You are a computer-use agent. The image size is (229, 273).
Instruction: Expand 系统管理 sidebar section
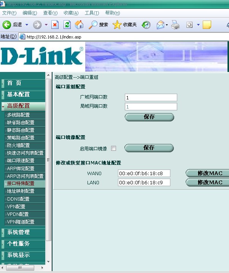coord(23,232)
